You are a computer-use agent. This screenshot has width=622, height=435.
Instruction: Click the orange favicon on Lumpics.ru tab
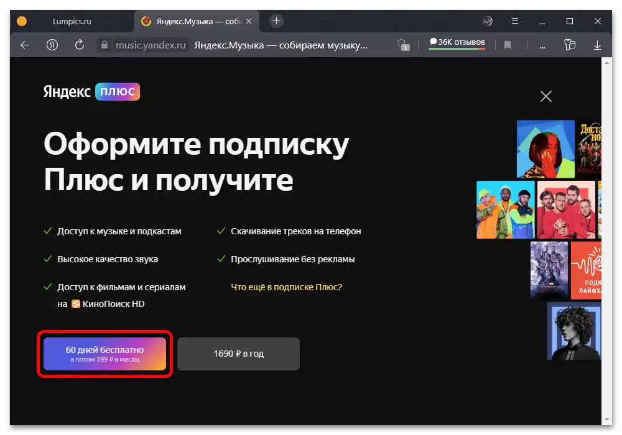point(22,21)
